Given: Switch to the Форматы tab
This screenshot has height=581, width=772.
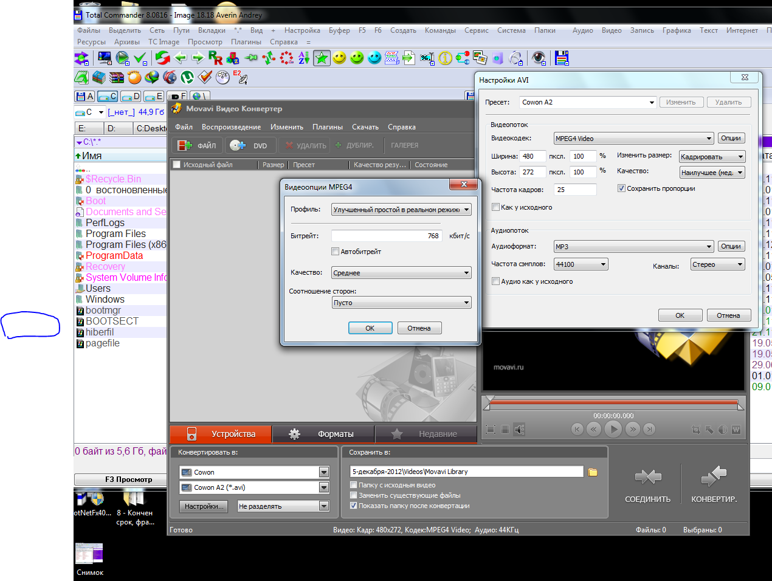Looking at the screenshot, I should [x=323, y=434].
